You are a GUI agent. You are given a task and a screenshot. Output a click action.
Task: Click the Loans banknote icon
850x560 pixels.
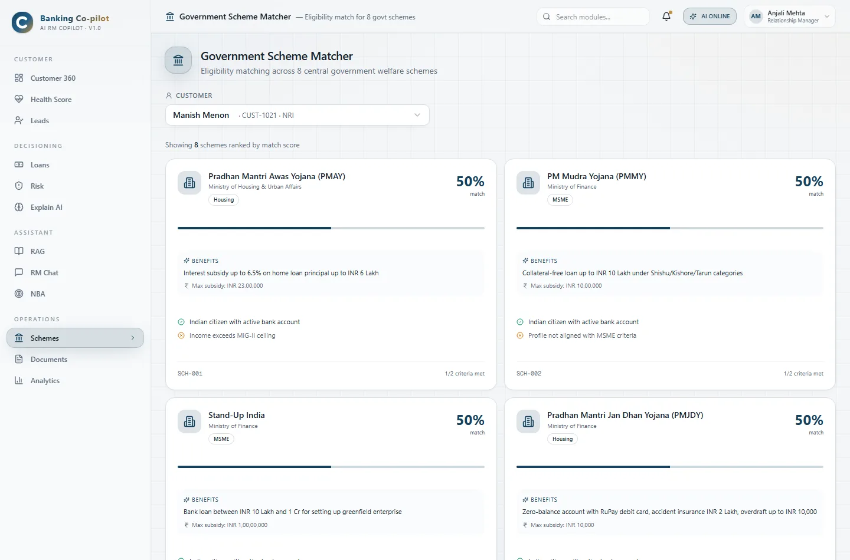click(19, 164)
